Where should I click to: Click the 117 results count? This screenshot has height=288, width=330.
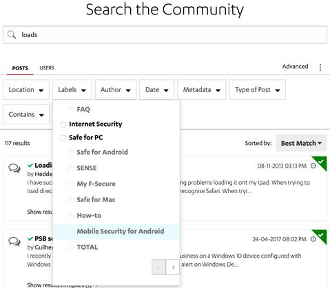(17, 143)
